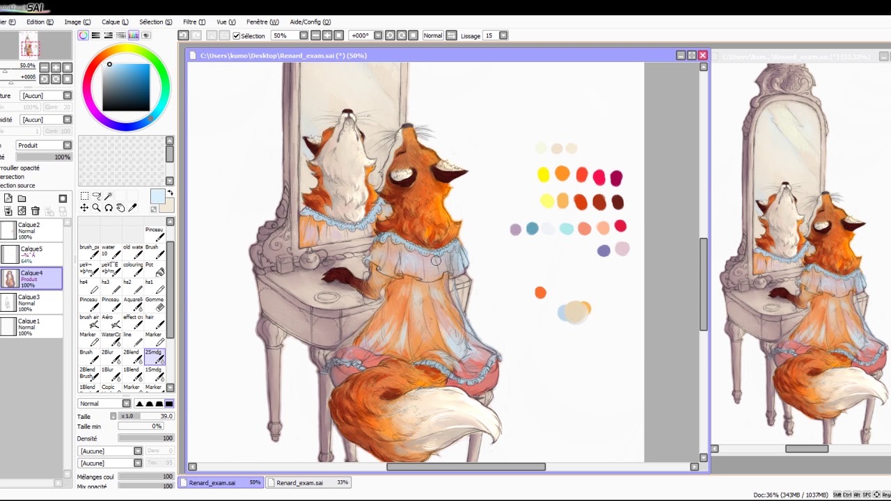Switch to Renard_exam.sai 33% tab

click(x=310, y=482)
